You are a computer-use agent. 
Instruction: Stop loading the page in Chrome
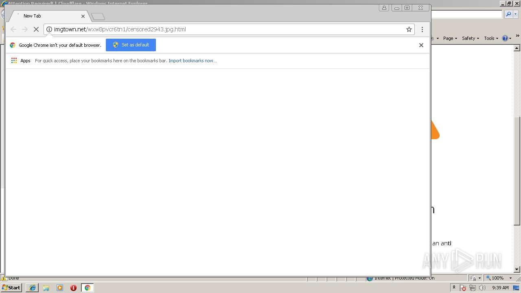point(36,29)
